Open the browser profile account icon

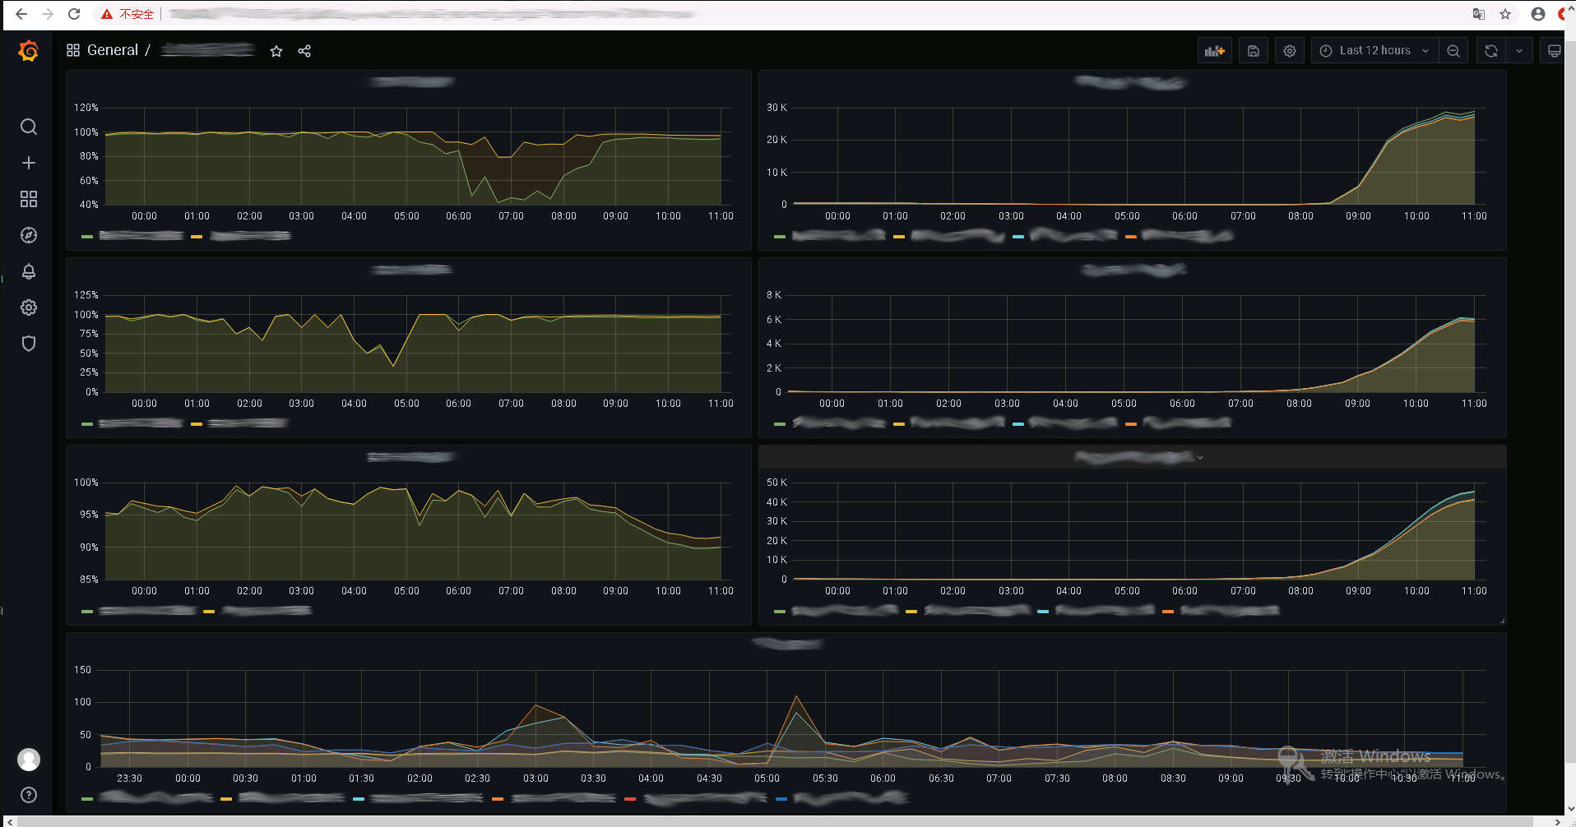1538,14
